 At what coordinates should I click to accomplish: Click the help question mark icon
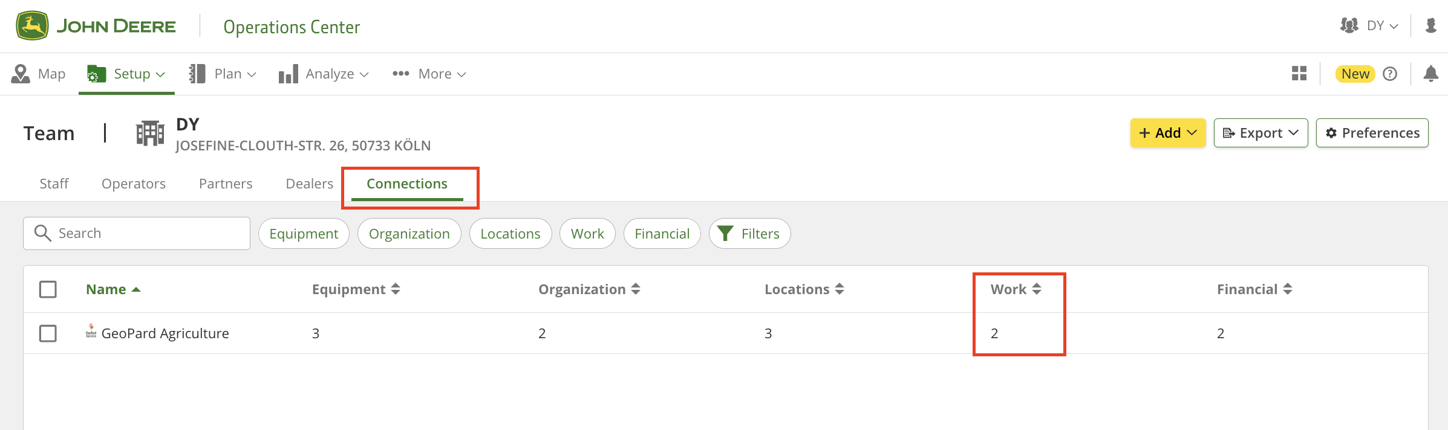tap(1390, 74)
